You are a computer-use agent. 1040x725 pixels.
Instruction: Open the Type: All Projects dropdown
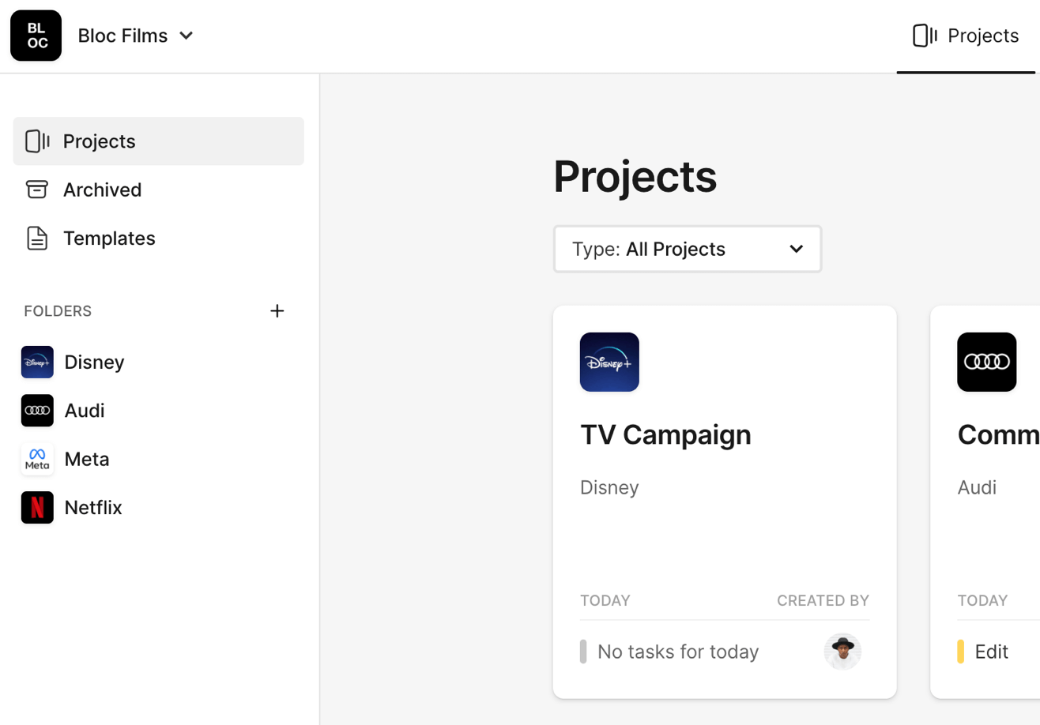pyautogui.click(x=688, y=250)
